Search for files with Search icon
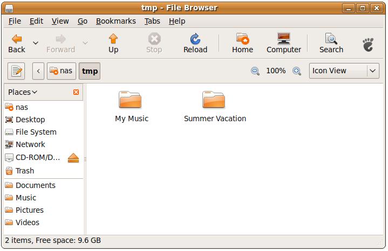Viewport: 388px width, 251px height. coord(331,44)
